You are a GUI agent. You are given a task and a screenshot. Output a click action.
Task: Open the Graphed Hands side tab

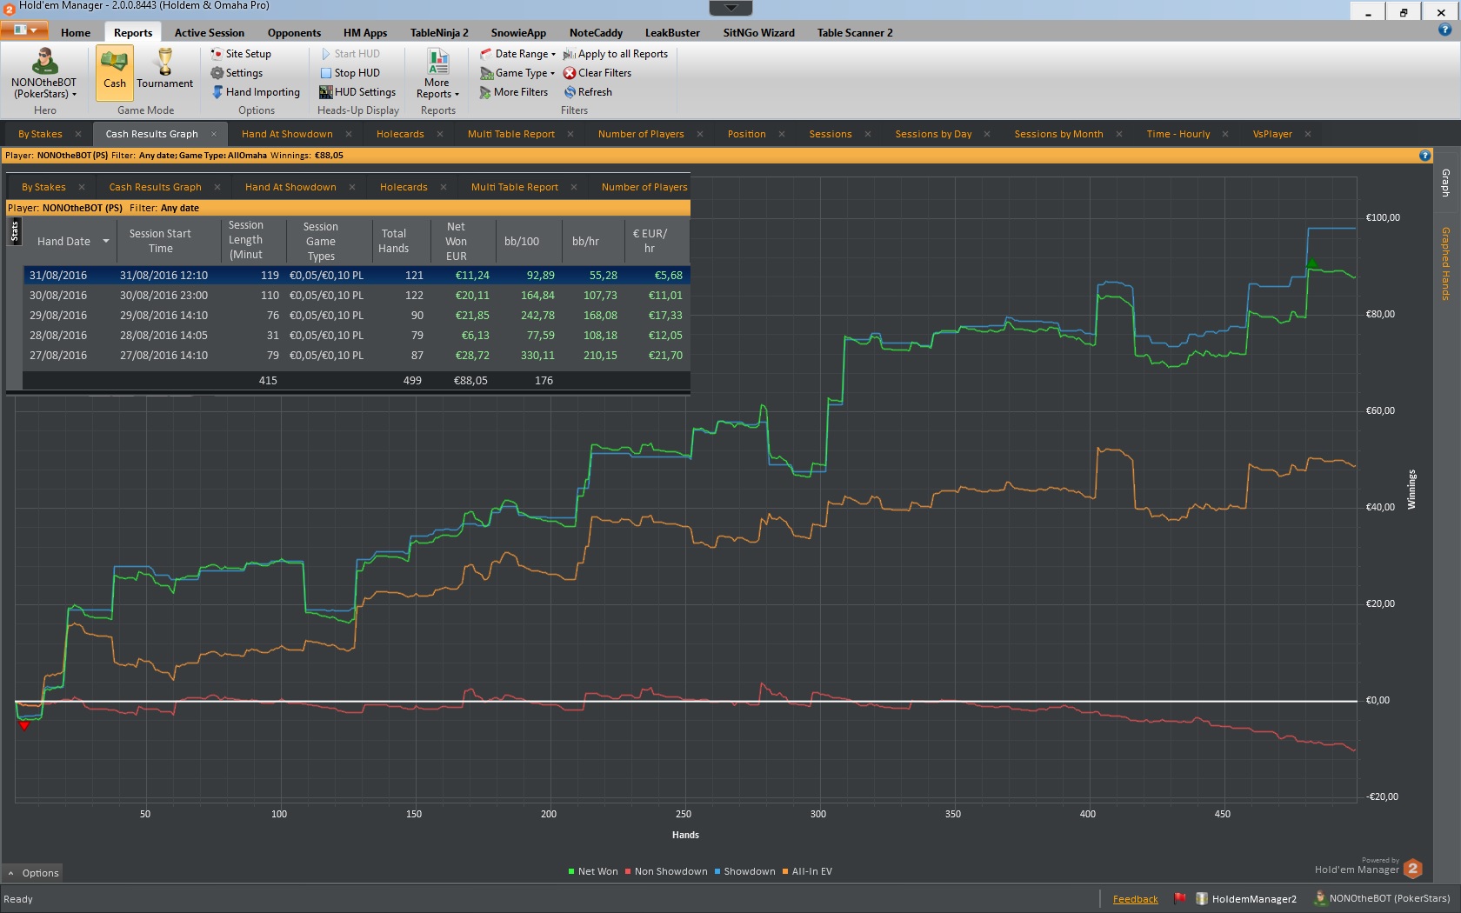(x=1445, y=263)
